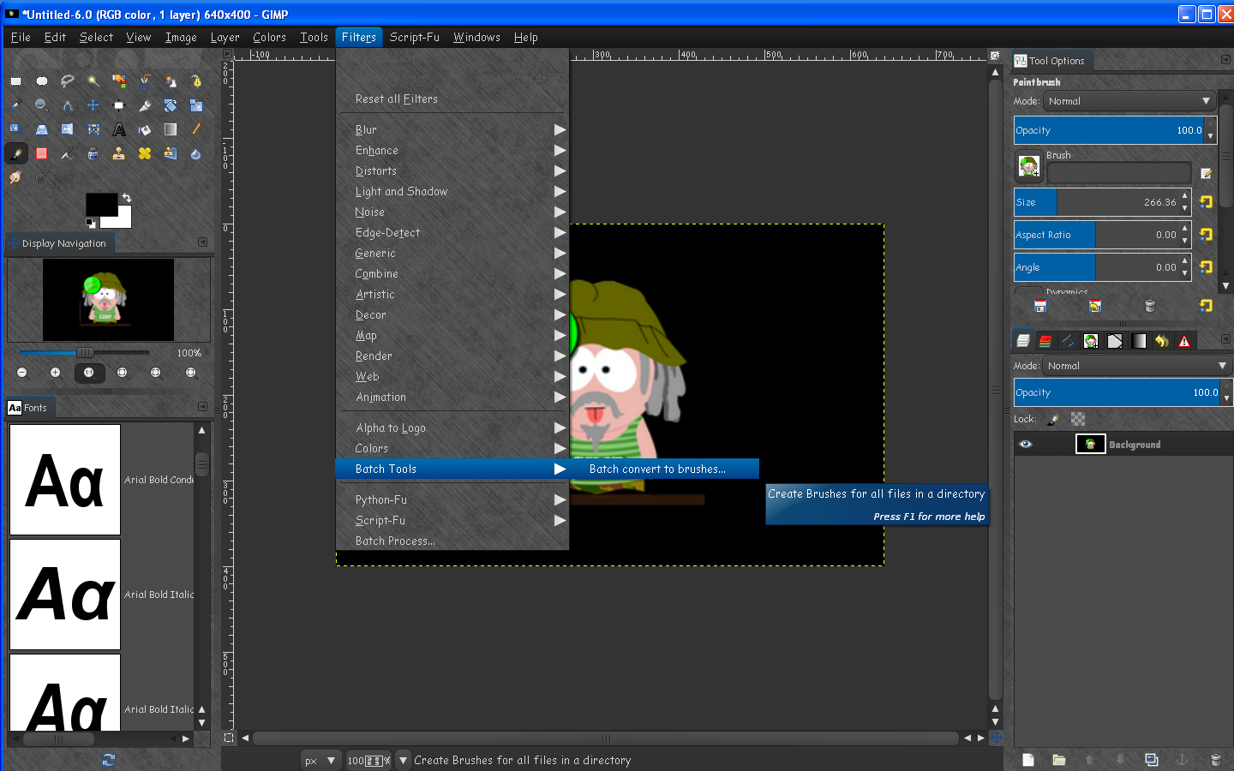Choose the Pencil tool
The height and width of the screenshot is (771, 1234).
coord(196,129)
